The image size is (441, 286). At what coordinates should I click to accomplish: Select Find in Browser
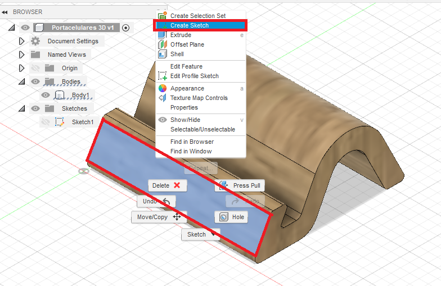200,142
